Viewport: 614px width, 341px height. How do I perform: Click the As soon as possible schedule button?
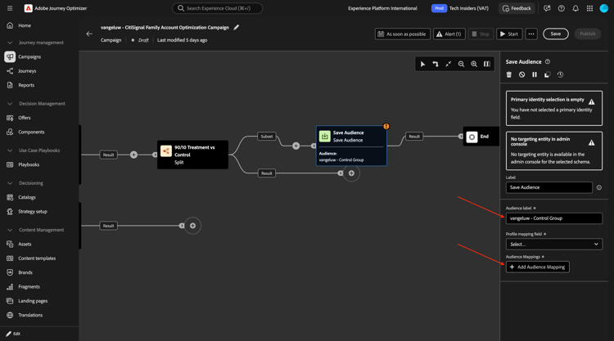tap(402, 34)
